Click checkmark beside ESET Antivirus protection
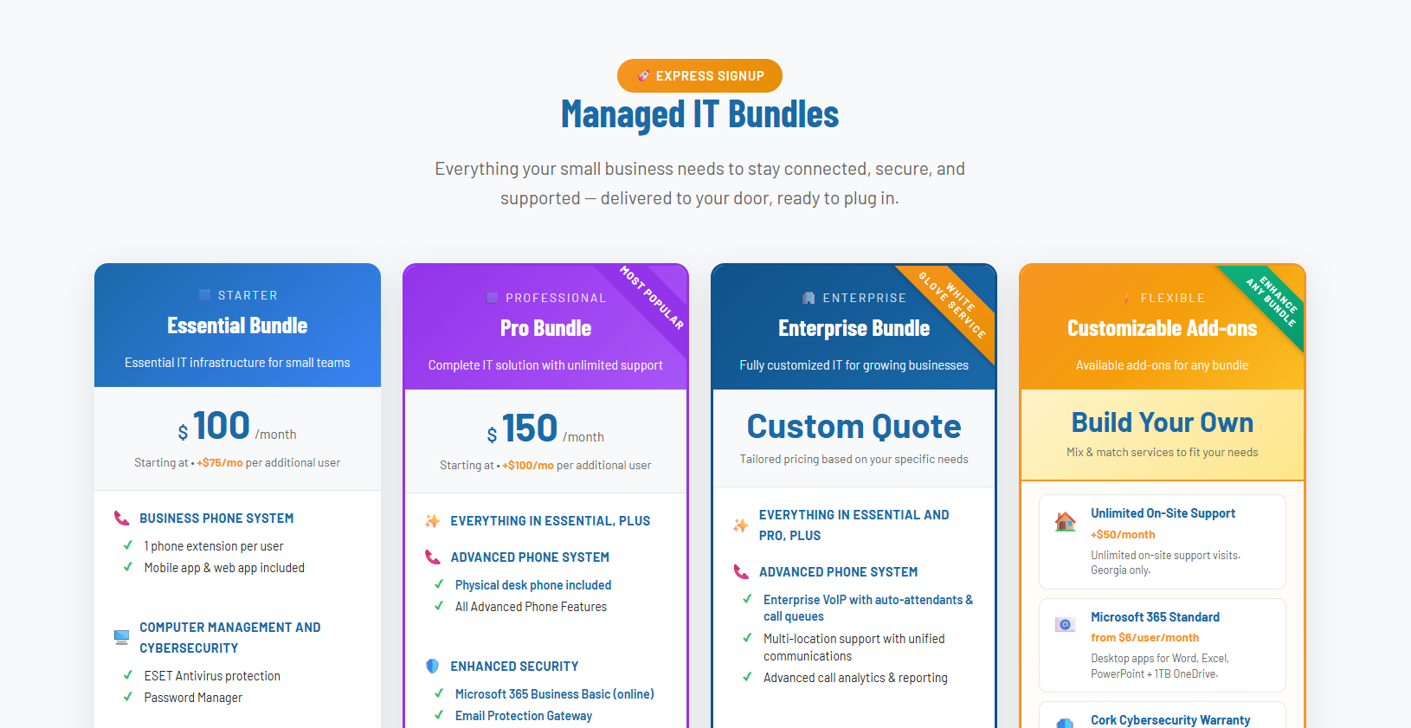This screenshot has width=1411, height=728. point(127,675)
